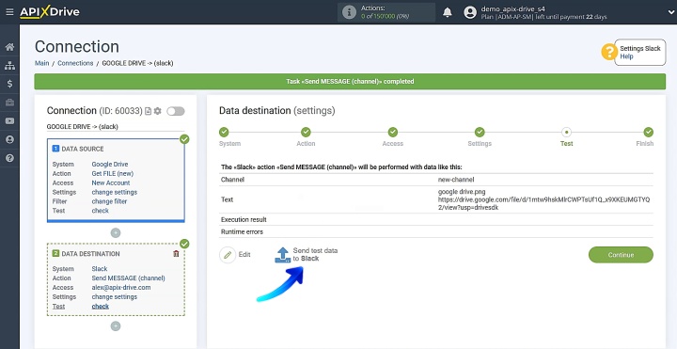The image size is (677, 349).
Task: Click Data Destination check link
Action: pyautogui.click(x=101, y=307)
